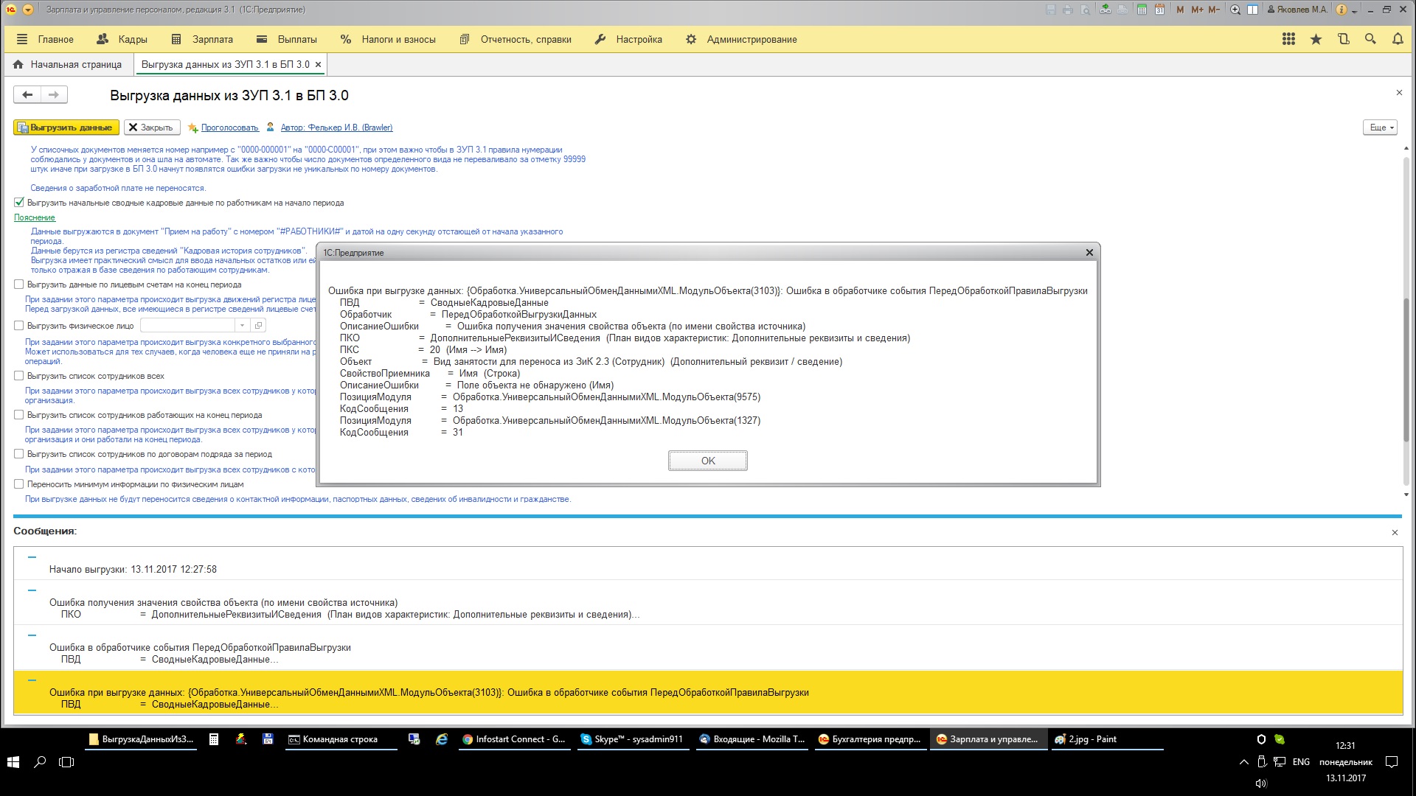Check Выгрузить физическое лицо
Viewport: 1416px width, 796px height.
coord(19,325)
